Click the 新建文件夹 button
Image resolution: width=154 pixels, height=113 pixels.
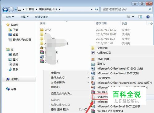pos(42,17)
